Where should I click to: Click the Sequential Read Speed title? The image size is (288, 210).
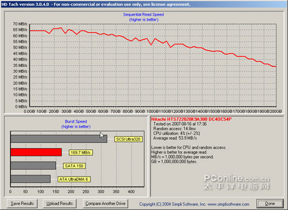coord(143,14)
